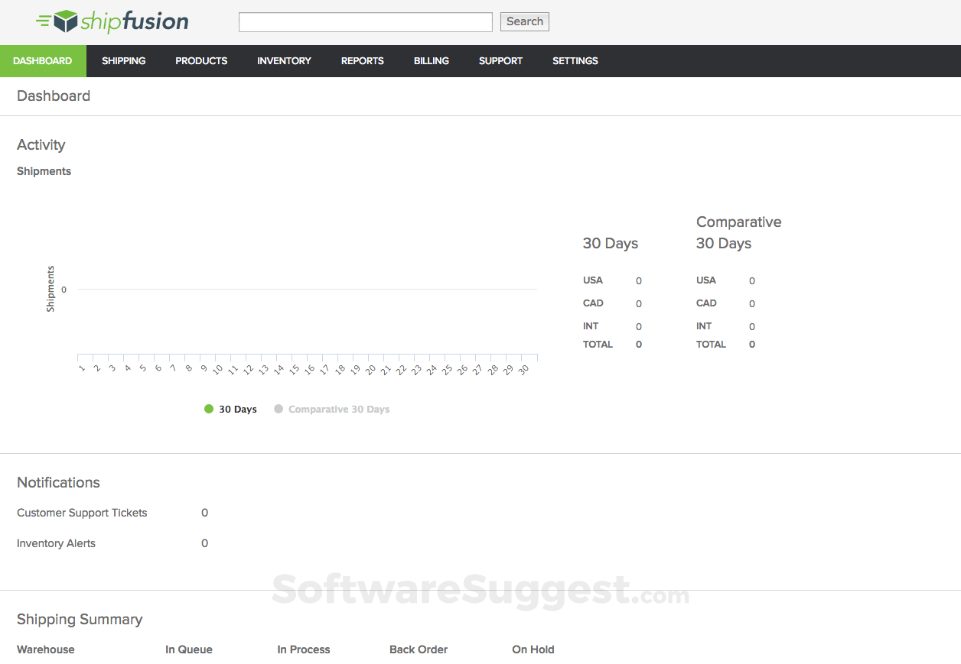Open Customer Support Tickets notifications
The width and height of the screenshot is (961, 664).
tap(82, 513)
